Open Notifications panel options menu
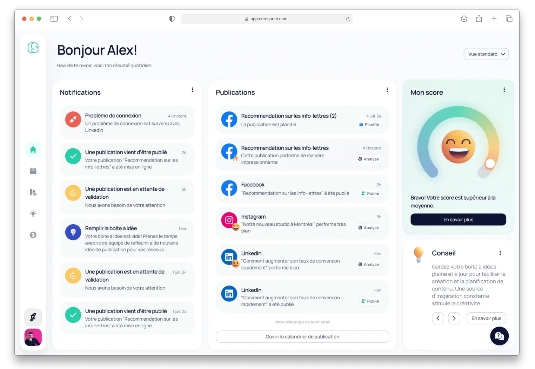This screenshot has width=535, height=369. [x=192, y=90]
